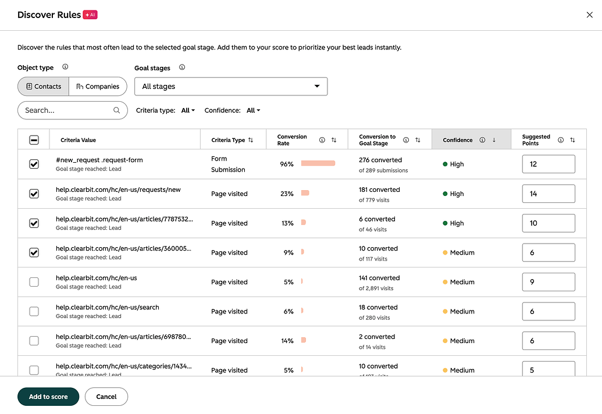602x414 pixels.
Task: Show Conversion to Goal Stage info icon
Action: pyautogui.click(x=406, y=140)
